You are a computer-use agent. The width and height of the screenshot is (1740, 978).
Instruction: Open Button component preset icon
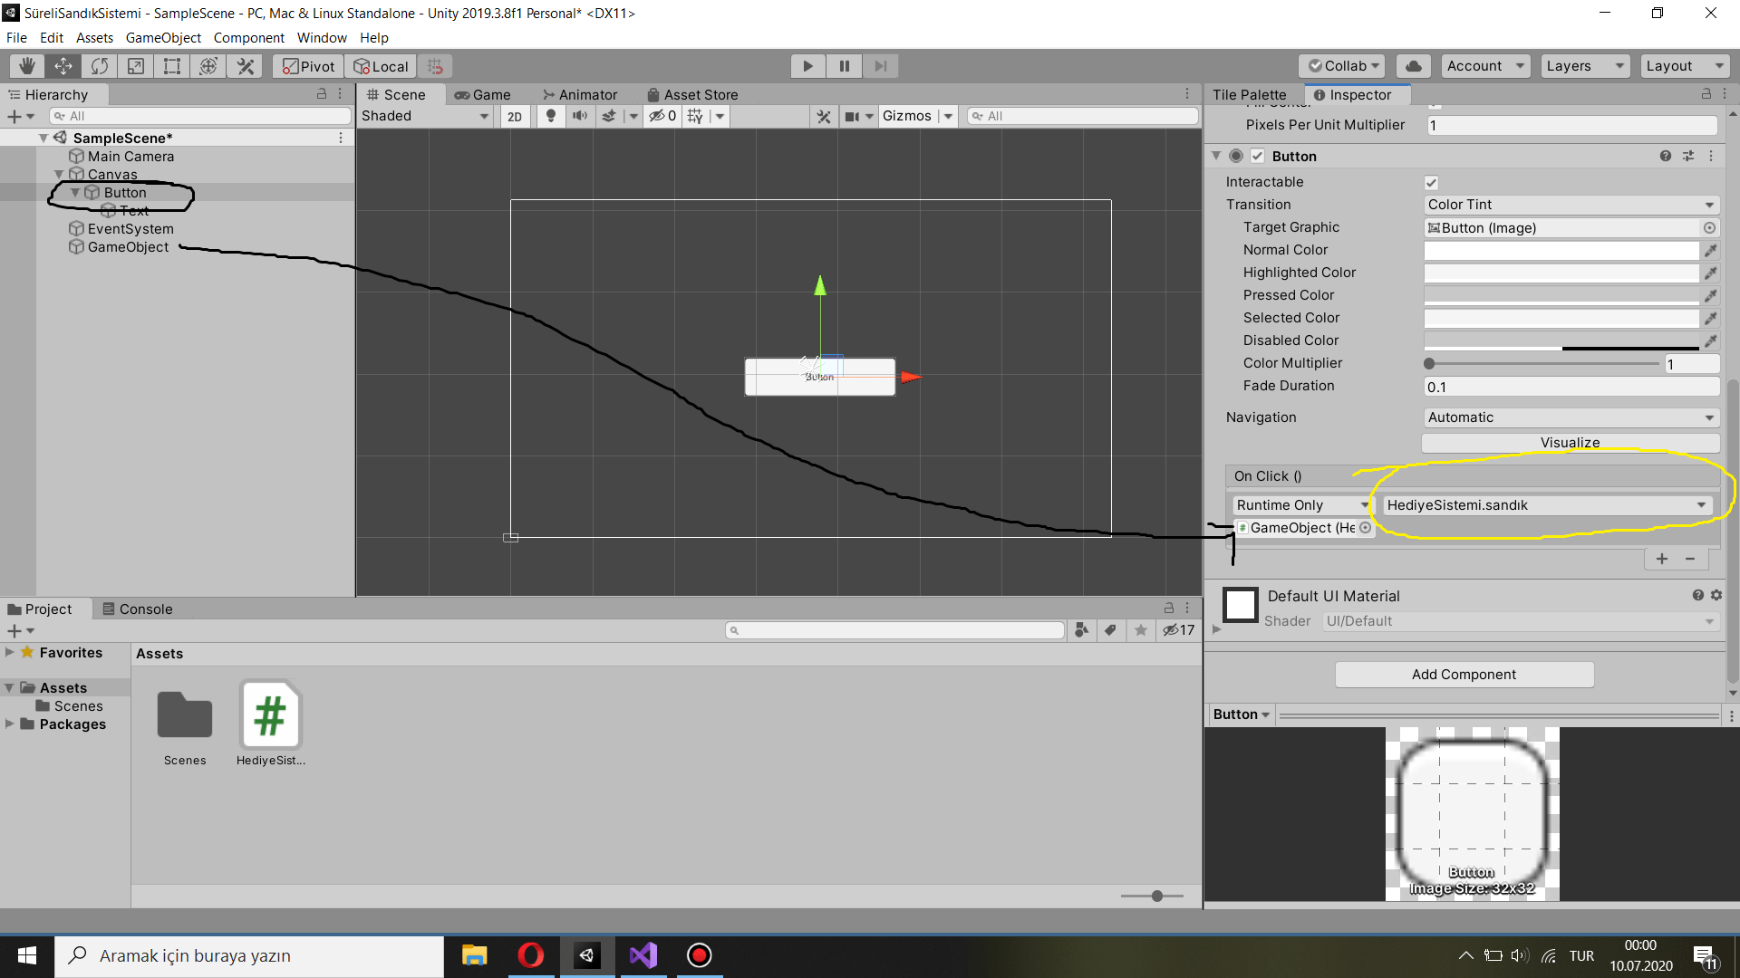click(1688, 156)
